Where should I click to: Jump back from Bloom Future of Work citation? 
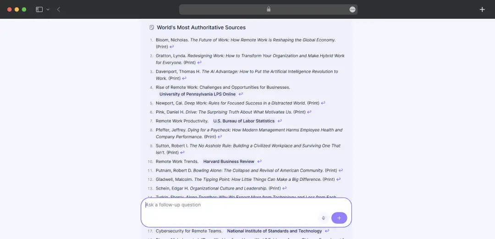coord(172,47)
